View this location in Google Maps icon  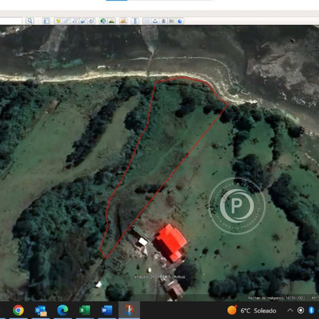[172, 21]
